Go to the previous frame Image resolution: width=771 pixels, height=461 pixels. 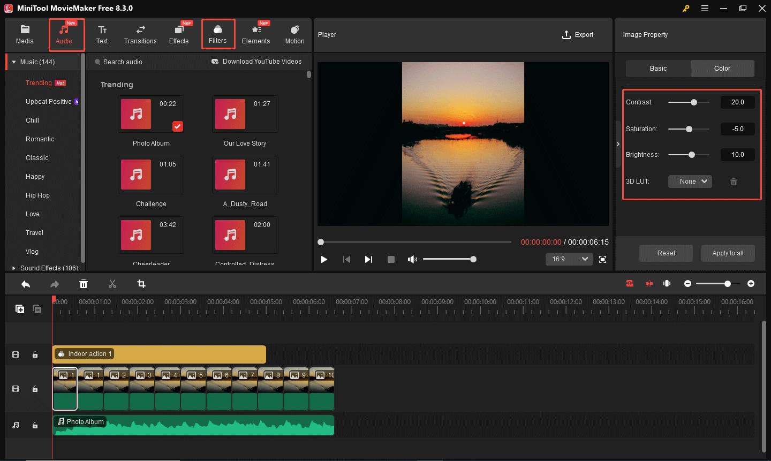coord(346,259)
